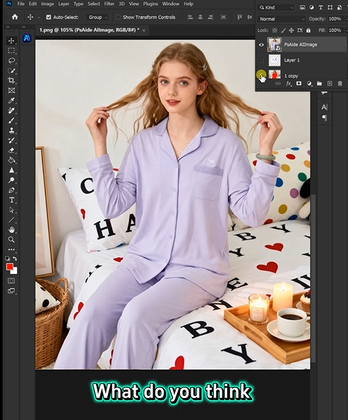The height and width of the screenshot is (420, 348).
Task: Select the Clone Stamp tool
Action: point(11,131)
